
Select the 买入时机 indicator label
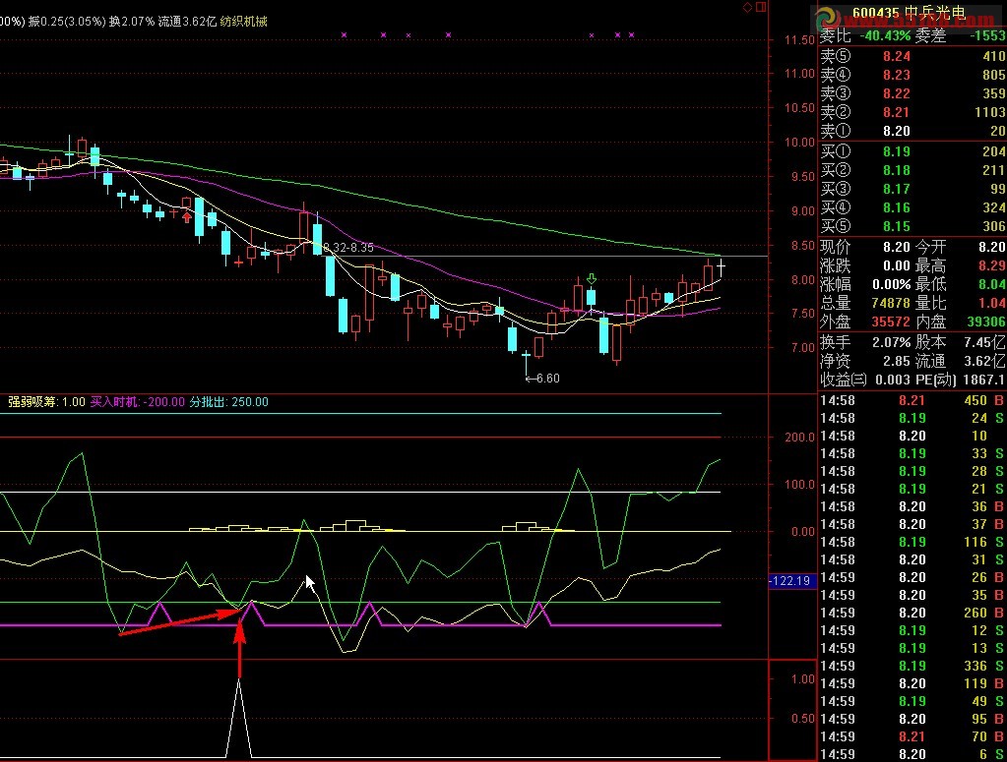point(114,401)
